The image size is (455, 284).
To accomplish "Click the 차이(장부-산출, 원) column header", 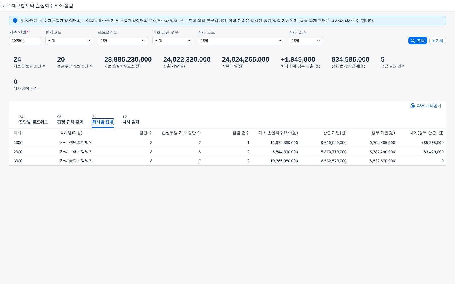I will pyautogui.click(x=427, y=133).
